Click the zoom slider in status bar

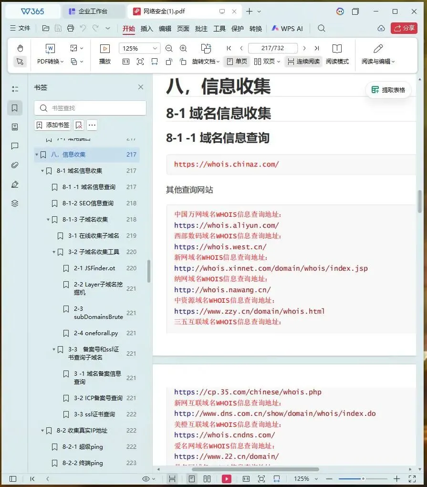click(363, 479)
